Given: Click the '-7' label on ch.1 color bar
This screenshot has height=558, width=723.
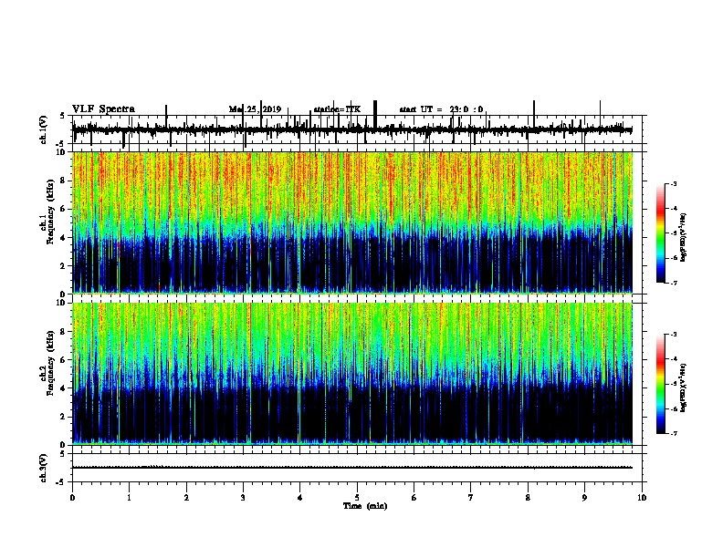Looking at the screenshot, I should 674,283.
